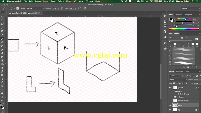Open the Select menu
The image size is (201, 113).
point(61,1)
